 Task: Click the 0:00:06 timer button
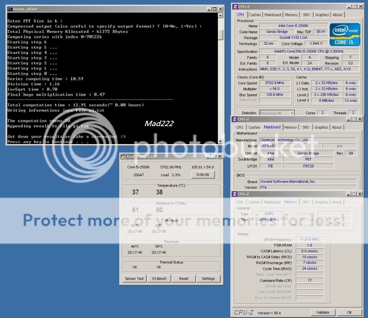pyautogui.click(x=203, y=175)
